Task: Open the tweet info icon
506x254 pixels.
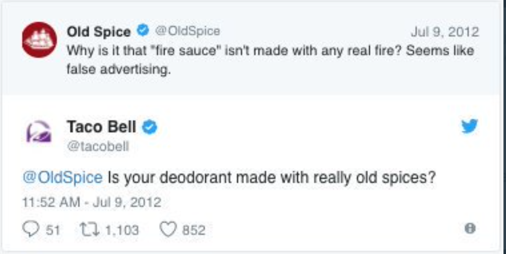Action: [x=470, y=228]
